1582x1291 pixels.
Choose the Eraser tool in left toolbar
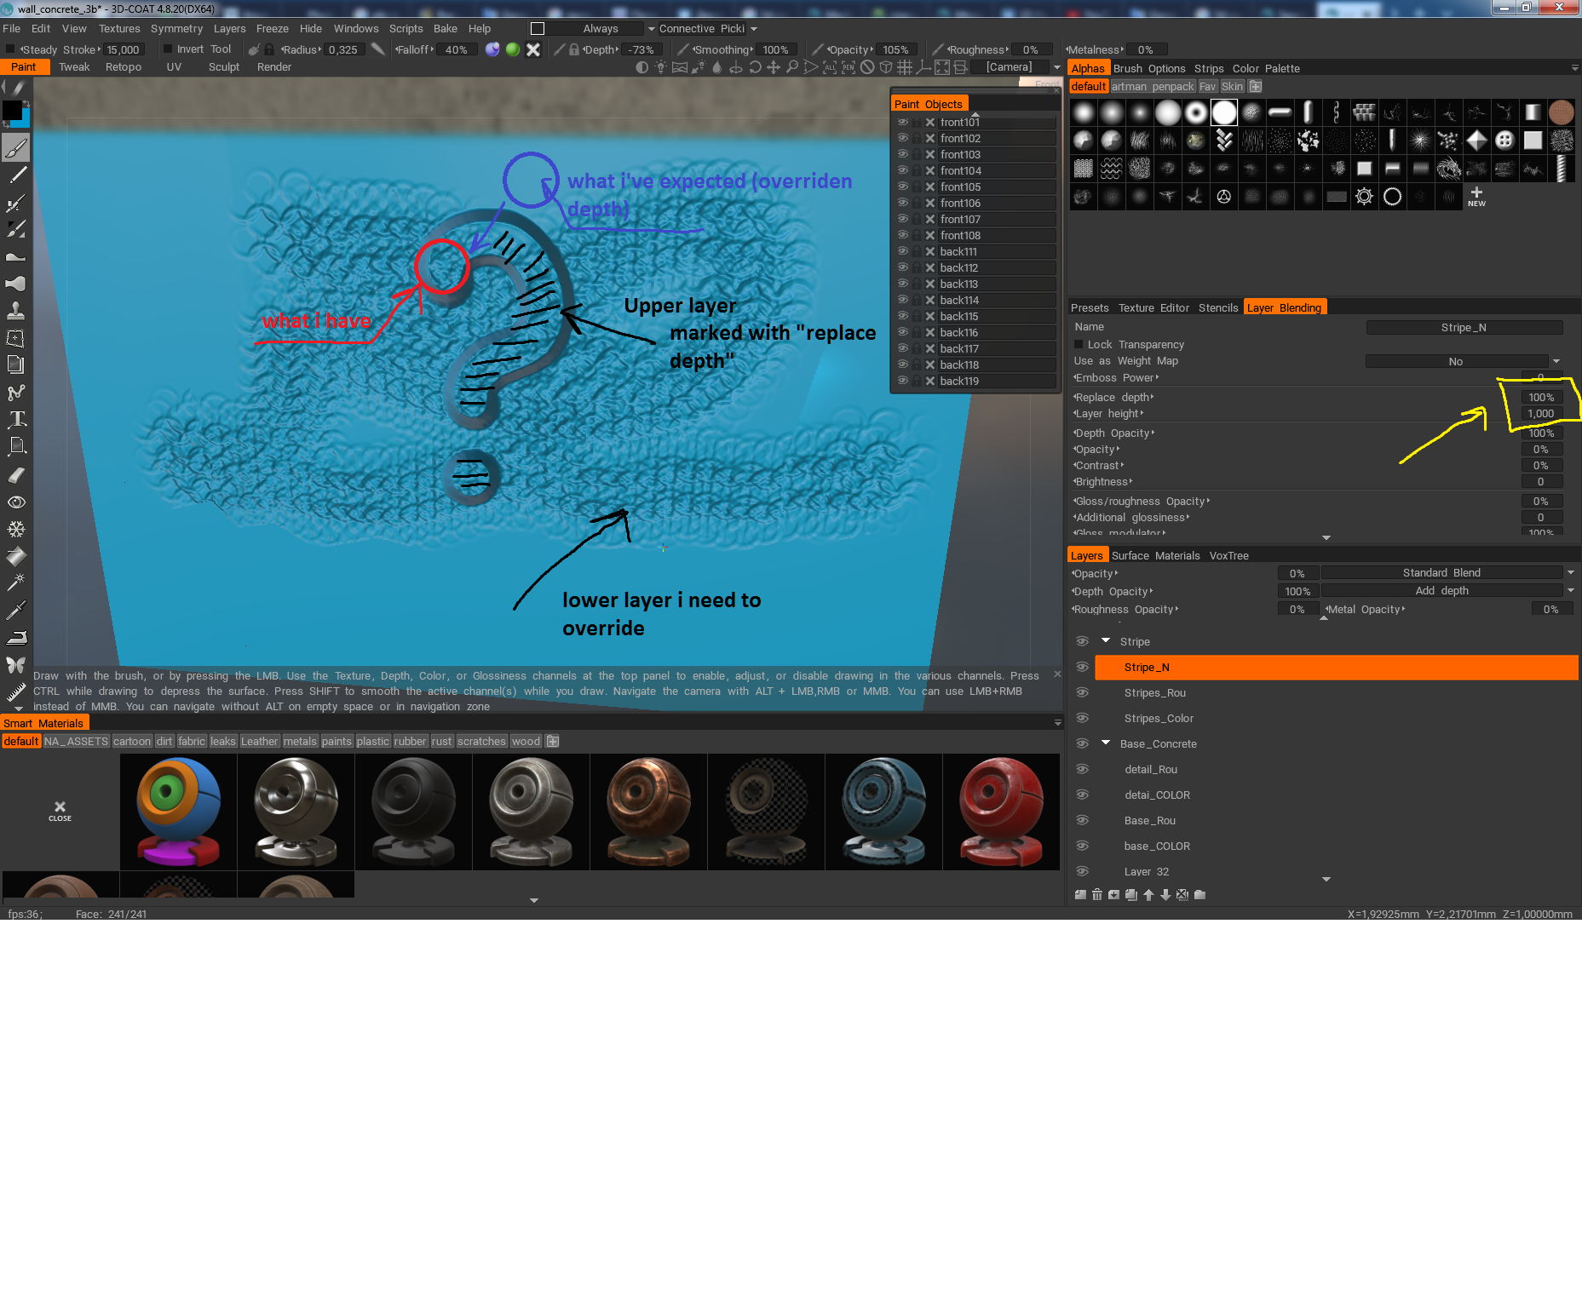16,475
